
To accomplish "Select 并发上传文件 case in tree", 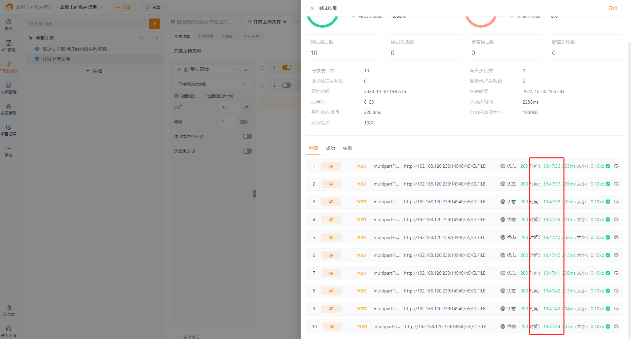I will pos(94,59).
